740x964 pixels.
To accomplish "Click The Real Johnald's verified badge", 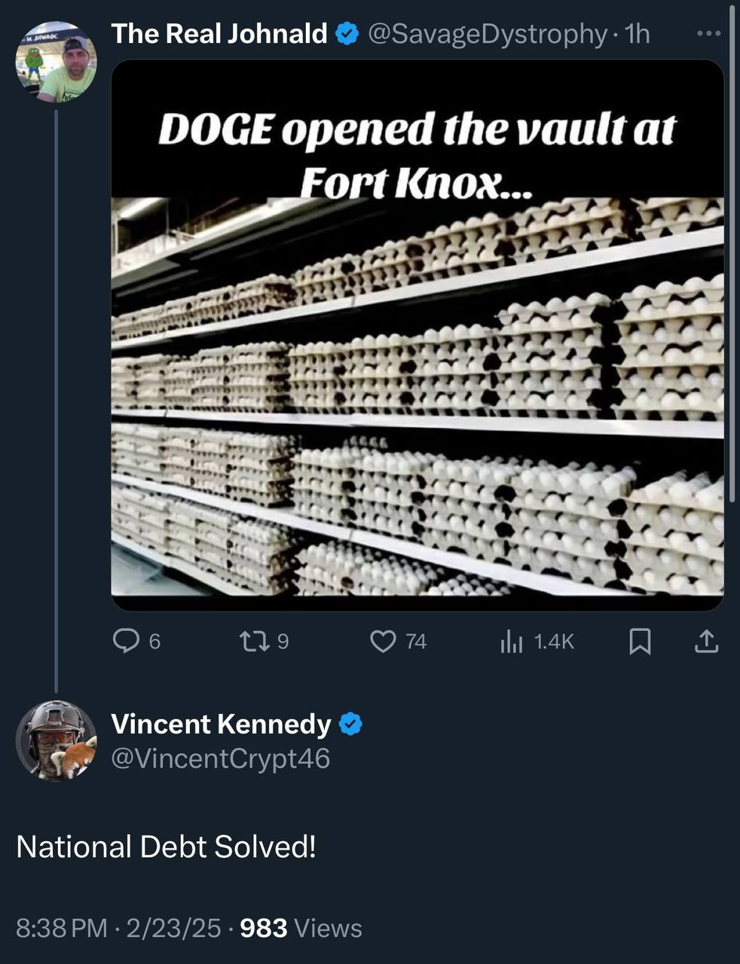I will click(x=346, y=34).
